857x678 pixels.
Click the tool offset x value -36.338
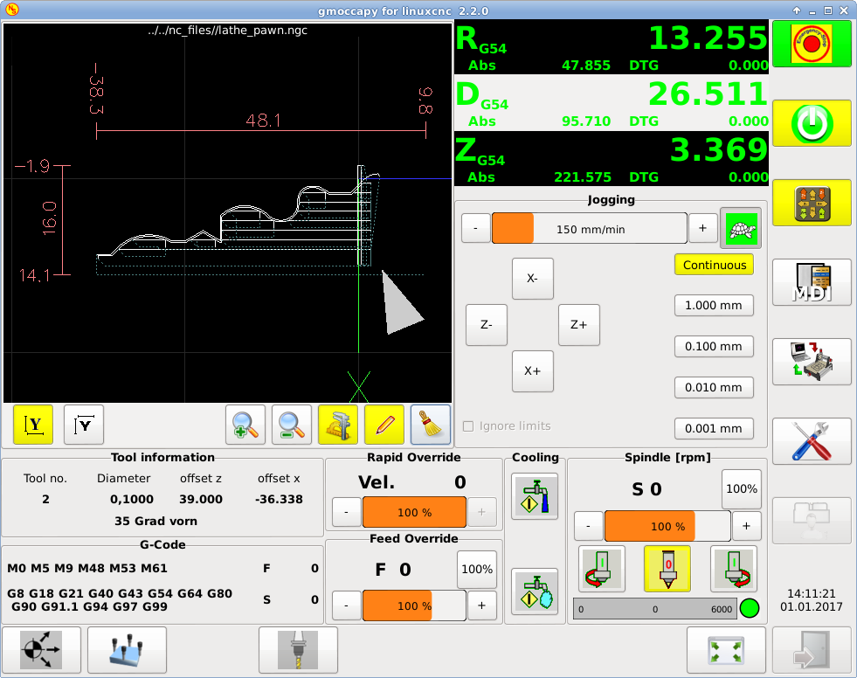(x=279, y=499)
